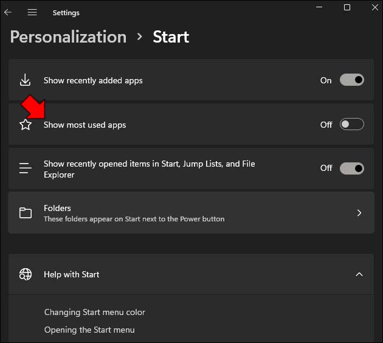Click the Folders folder icon

pyautogui.click(x=25, y=213)
